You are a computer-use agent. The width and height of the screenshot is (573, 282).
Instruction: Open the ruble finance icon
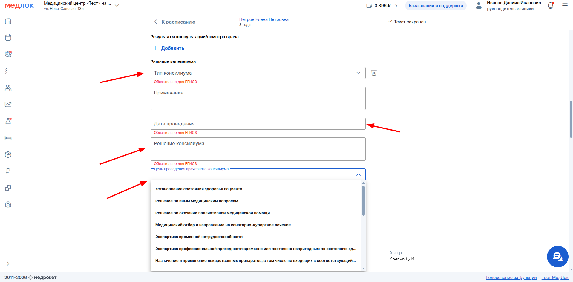(x=8, y=171)
